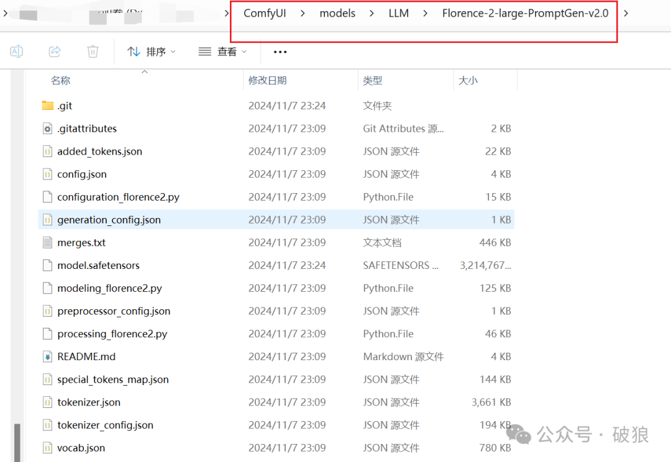Click the 3,214,767 size of model.safetensors

(x=485, y=265)
